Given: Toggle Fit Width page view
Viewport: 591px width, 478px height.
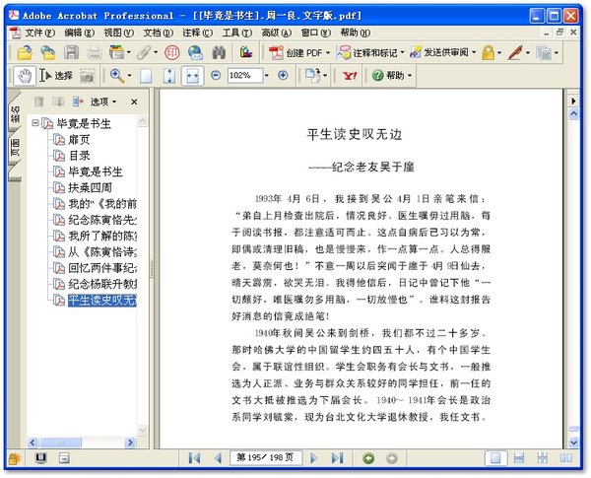Looking at the screenshot, I should (193, 76).
